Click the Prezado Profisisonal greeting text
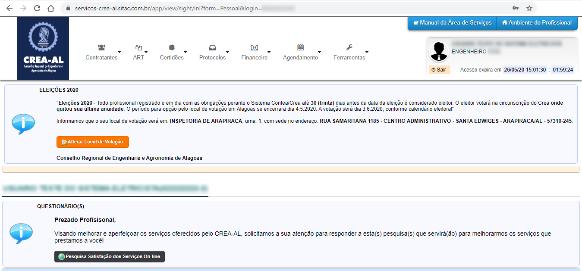This screenshot has height=271, width=582. pos(85,220)
